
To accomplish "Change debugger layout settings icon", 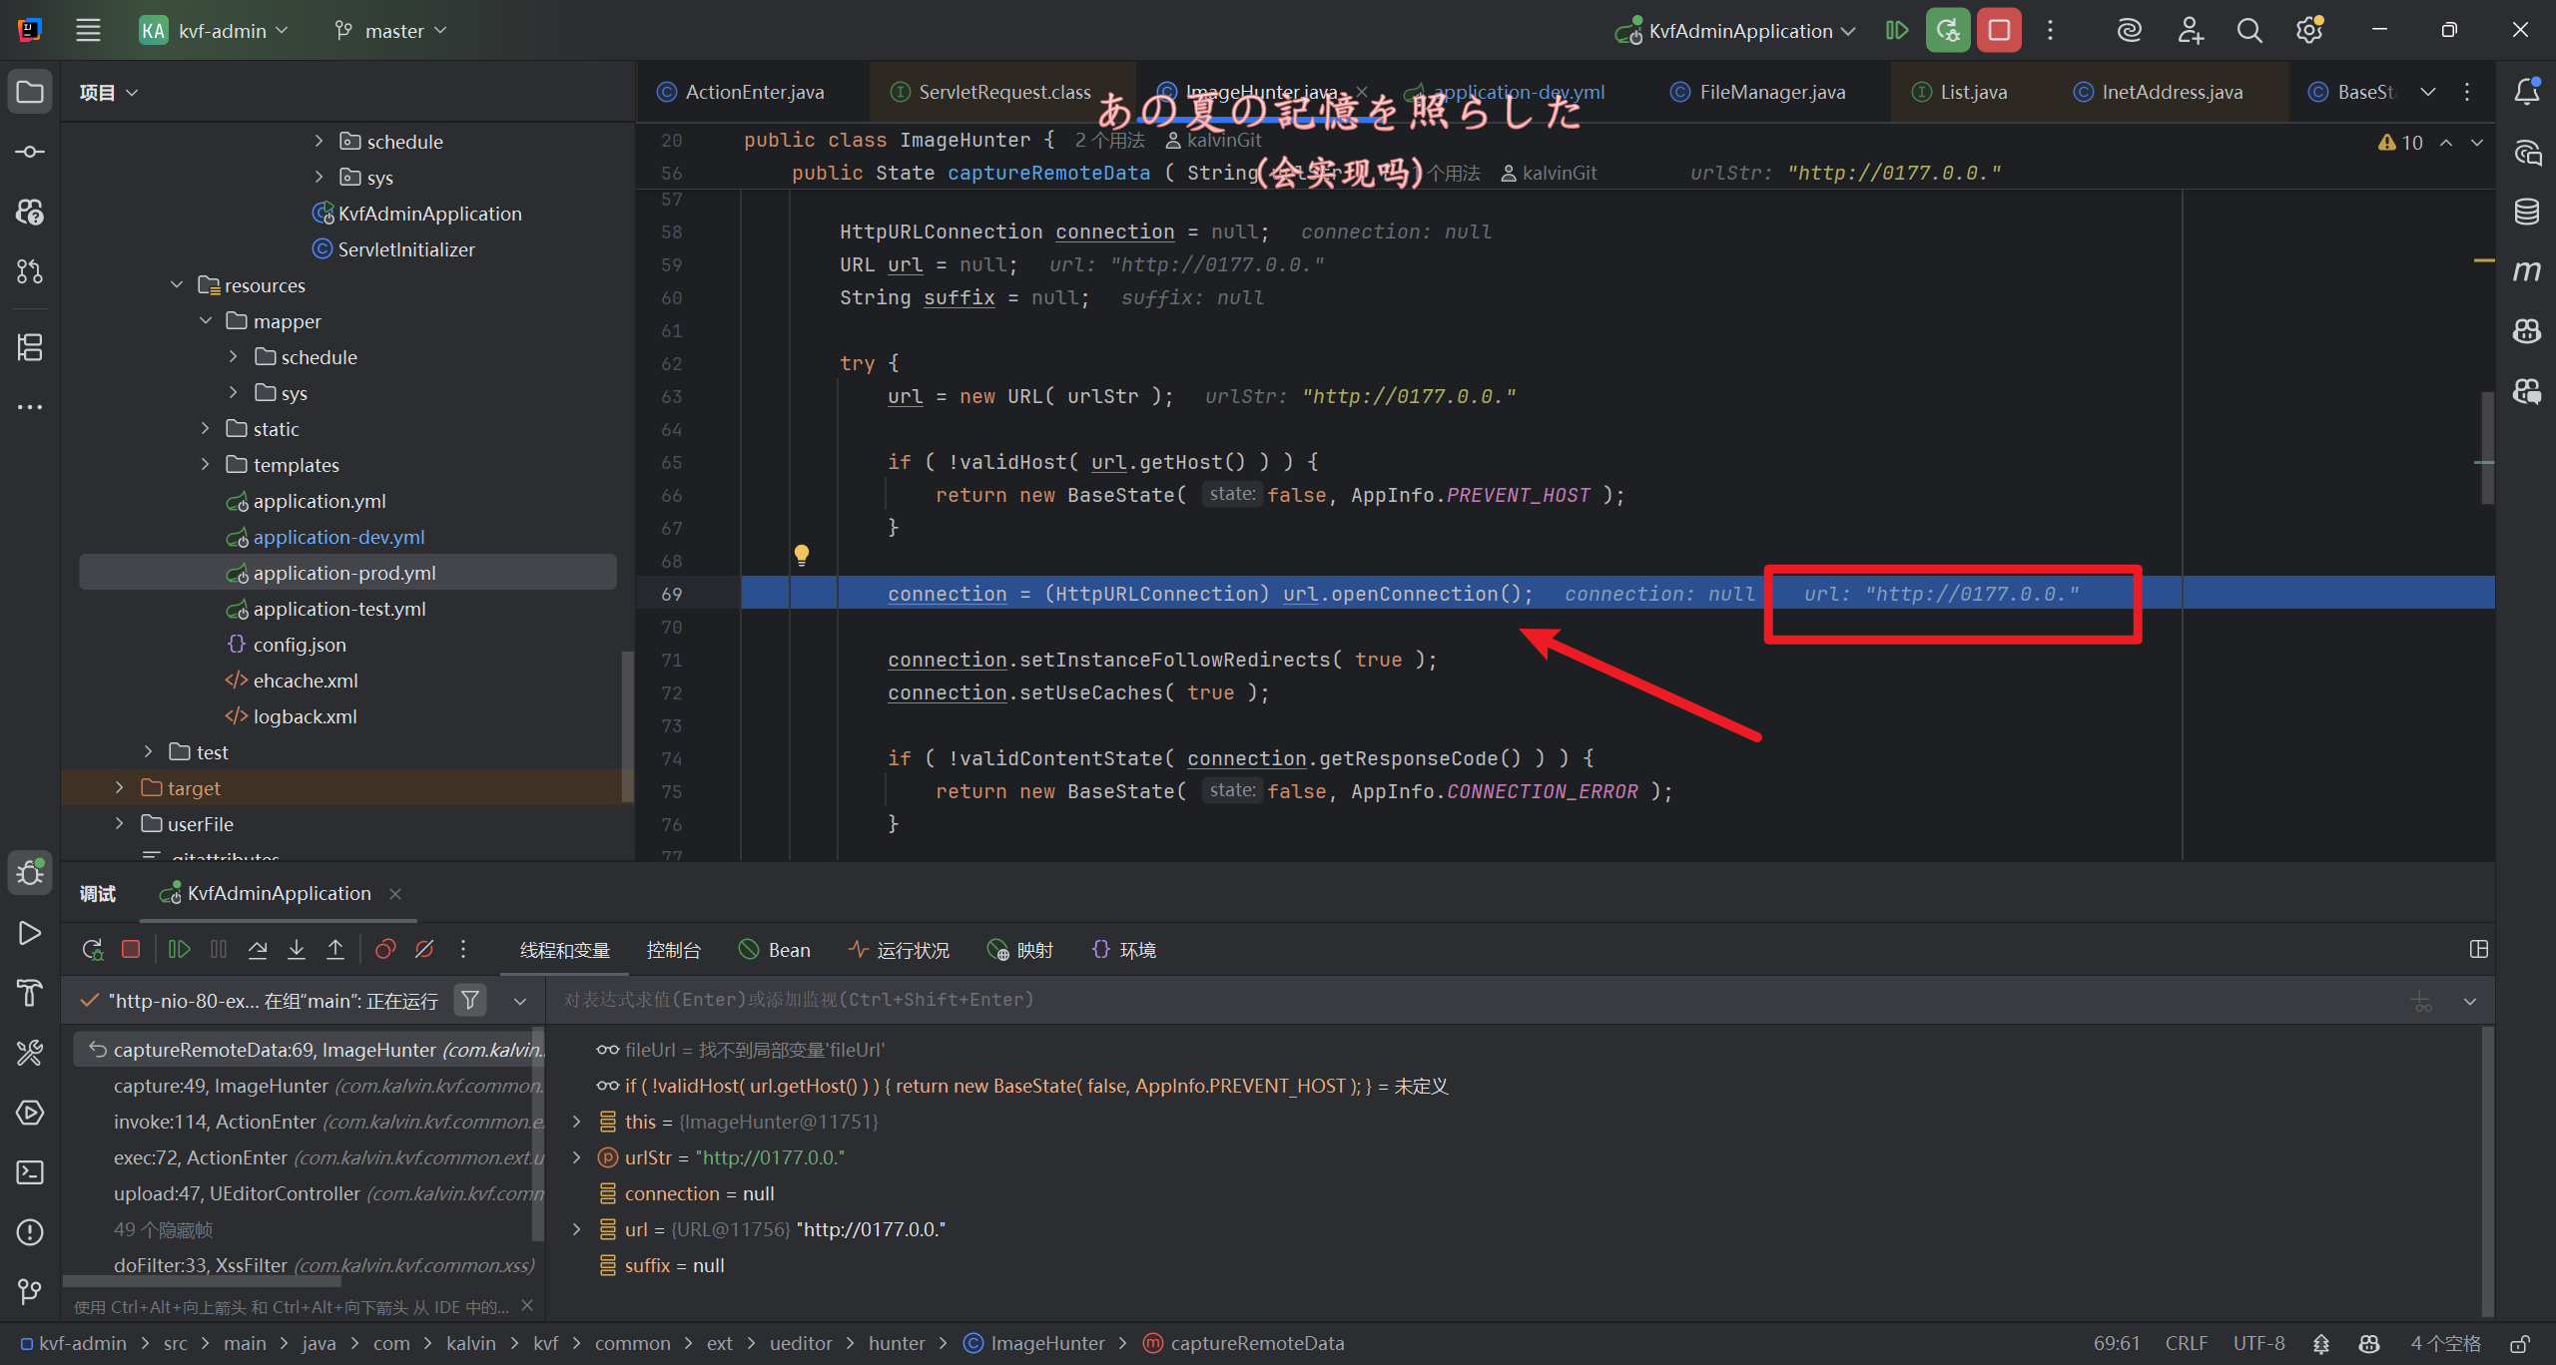I will [2479, 950].
